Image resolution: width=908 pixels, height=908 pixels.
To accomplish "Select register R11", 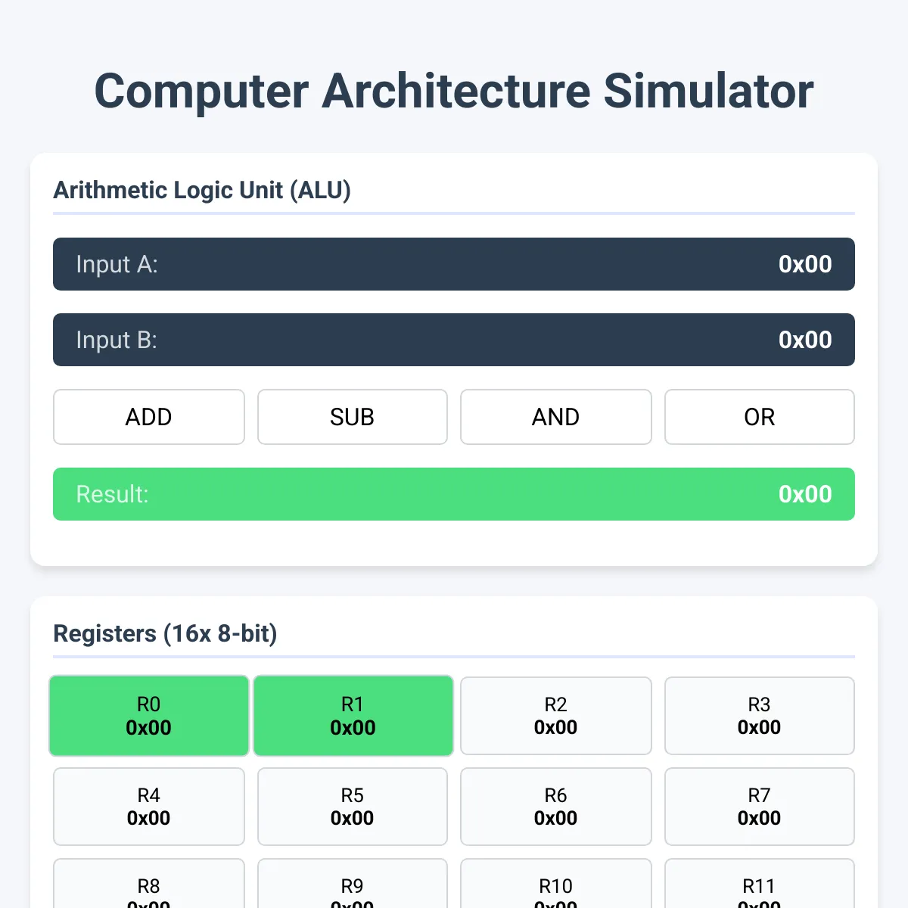I will (760, 884).
